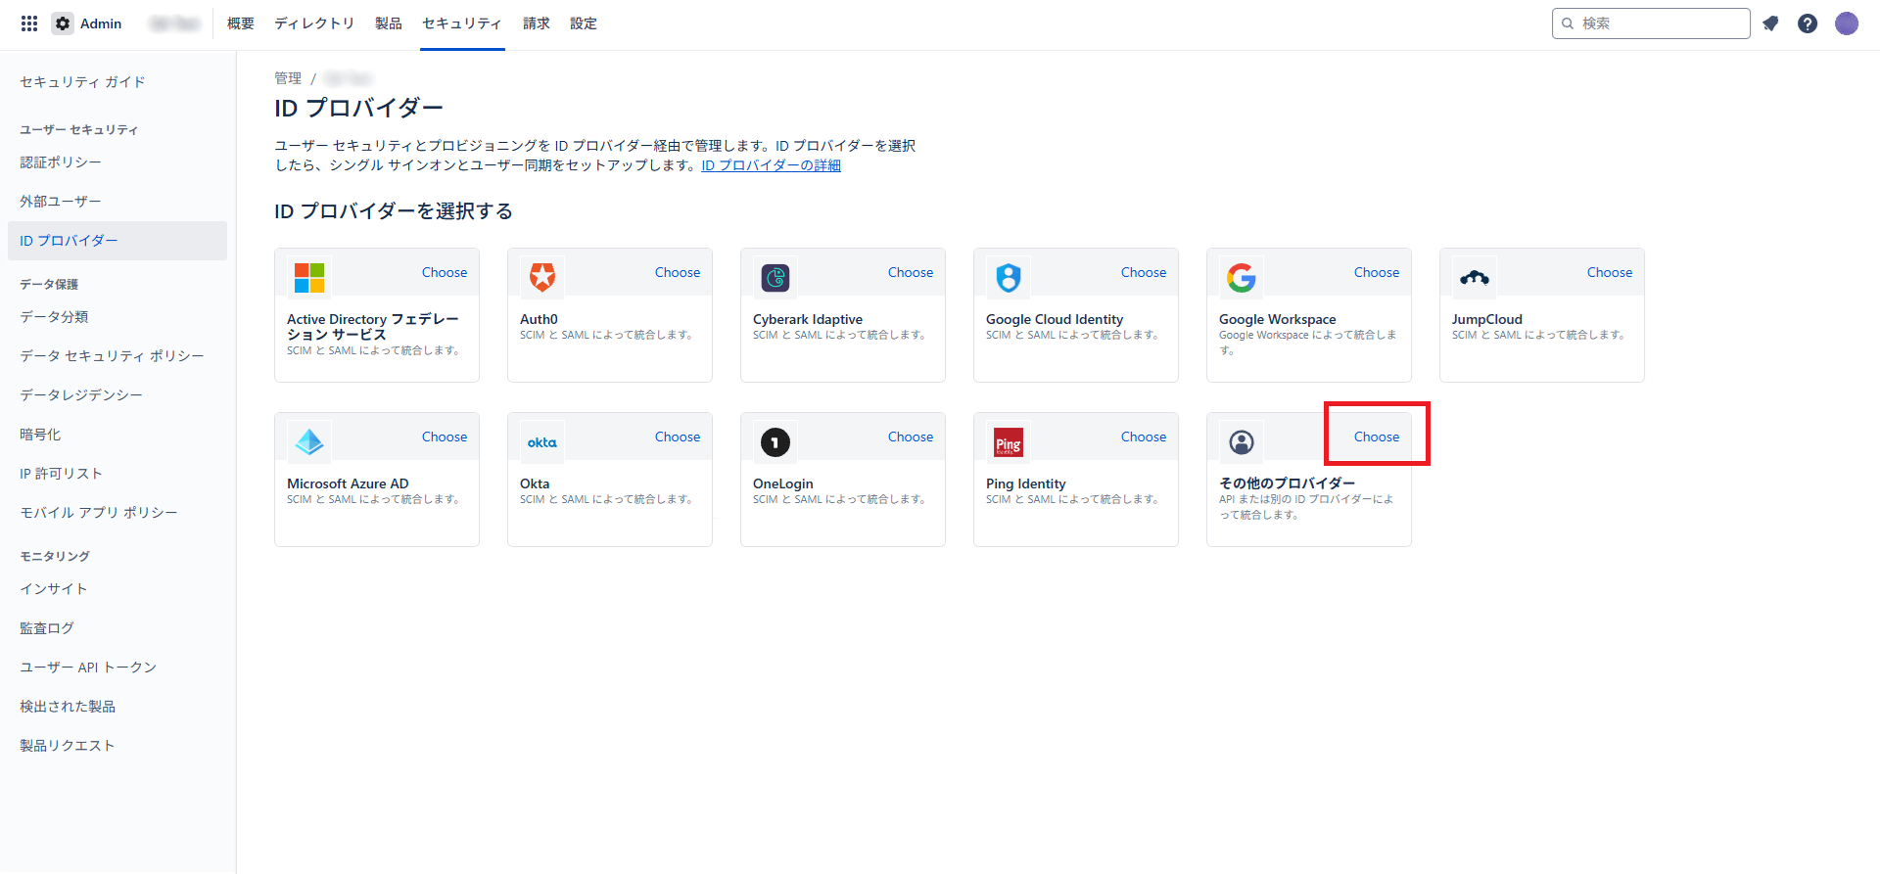Click the Google Workspace G logo
The height and width of the screenshot is (874, 1880).
[x=1242, y=278]
